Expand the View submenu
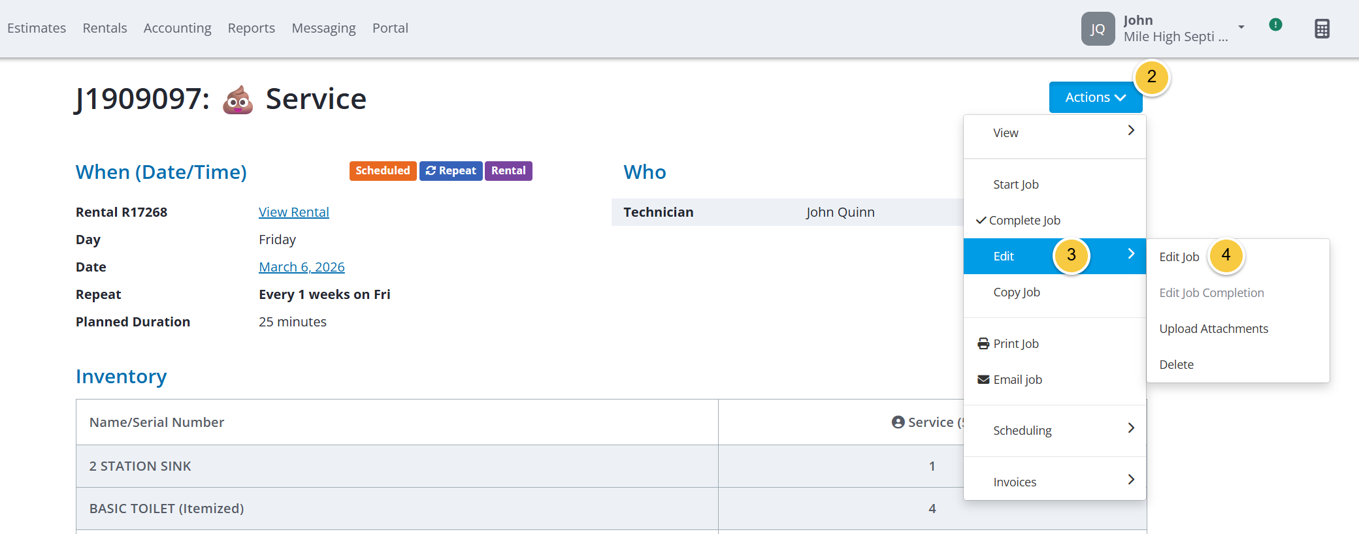1359x534 pixels. [1055, 133]
